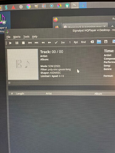Sort playlist by the Album column
Image resolution: width=115 pixels, height=153 pixels.
[98, 94]
